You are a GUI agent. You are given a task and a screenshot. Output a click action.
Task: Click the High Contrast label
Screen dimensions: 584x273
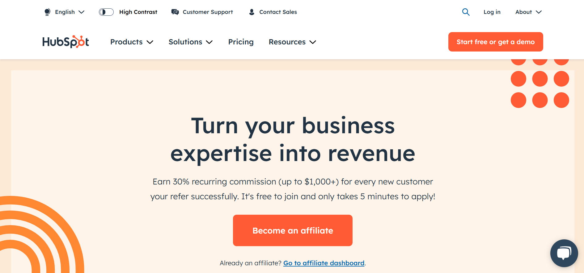point(138,12)
